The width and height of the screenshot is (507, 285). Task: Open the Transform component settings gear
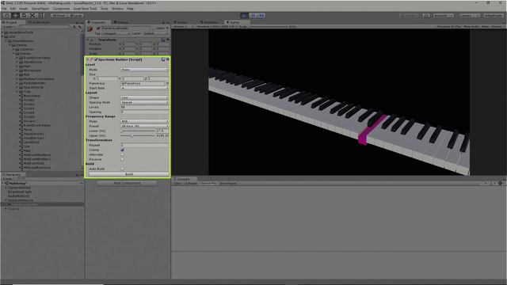(x=167, y=40)
